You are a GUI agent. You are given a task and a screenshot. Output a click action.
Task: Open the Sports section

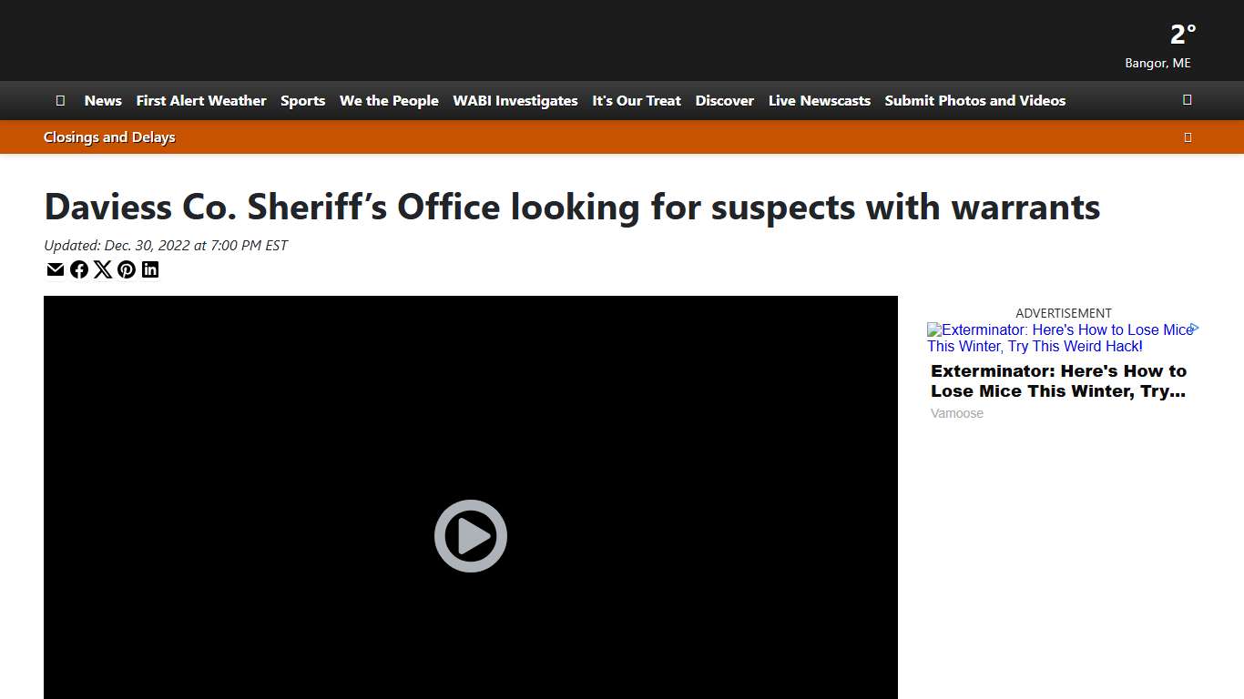pyautogui.click(x=302, y=100)
